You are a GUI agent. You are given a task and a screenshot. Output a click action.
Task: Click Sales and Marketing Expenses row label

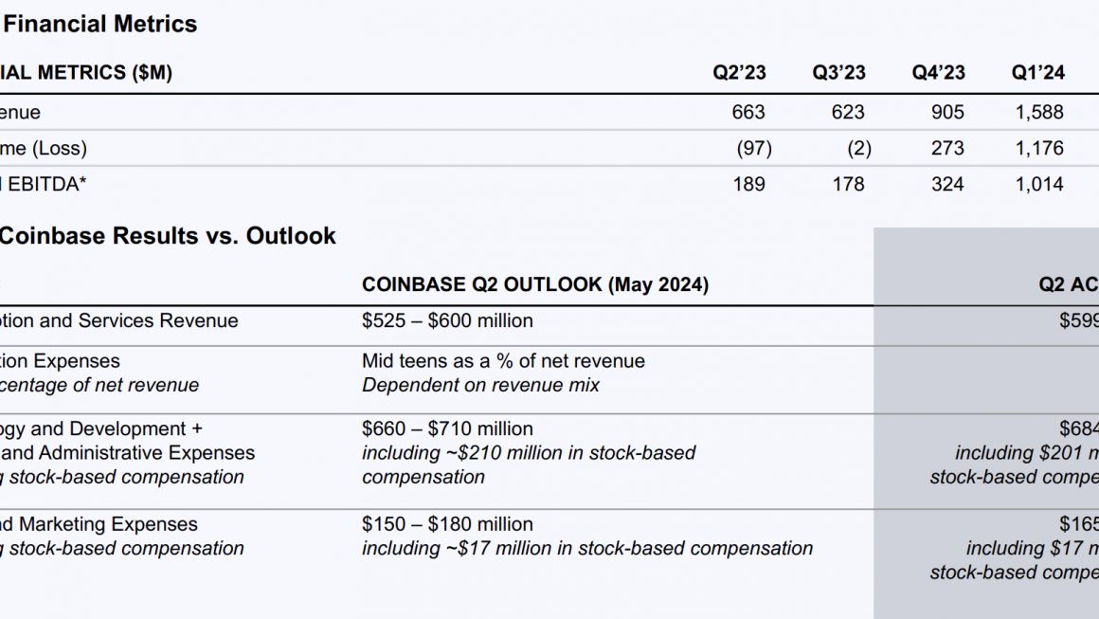99,524
